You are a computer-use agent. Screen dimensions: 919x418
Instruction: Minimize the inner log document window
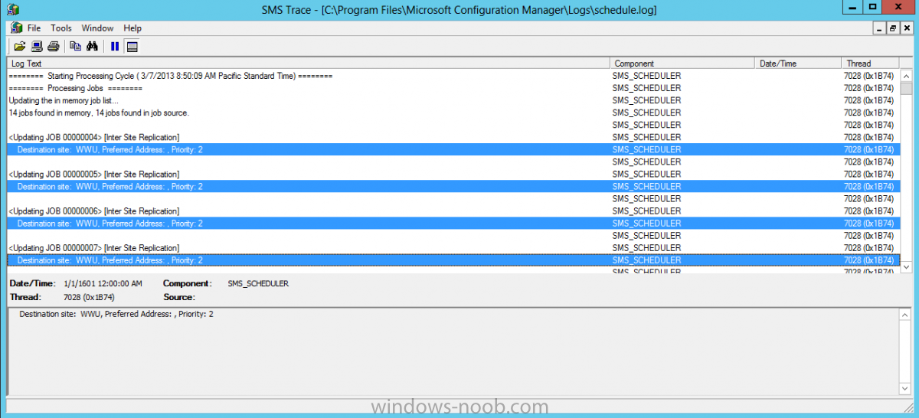(x=879, y=28)
